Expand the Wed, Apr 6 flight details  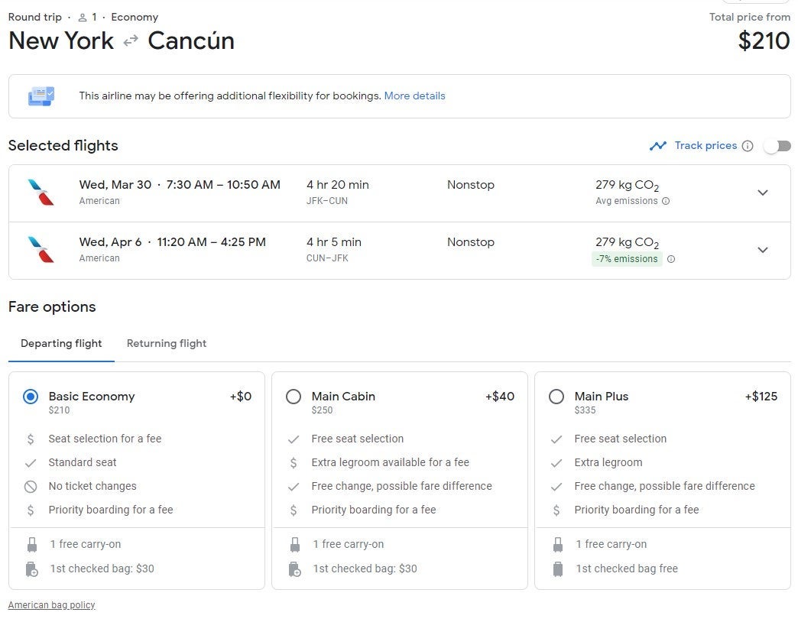coord(762,250)
